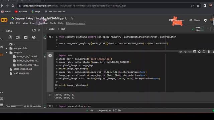
Task: Open the terminal sidebar icon
Action: pos(1,105)
